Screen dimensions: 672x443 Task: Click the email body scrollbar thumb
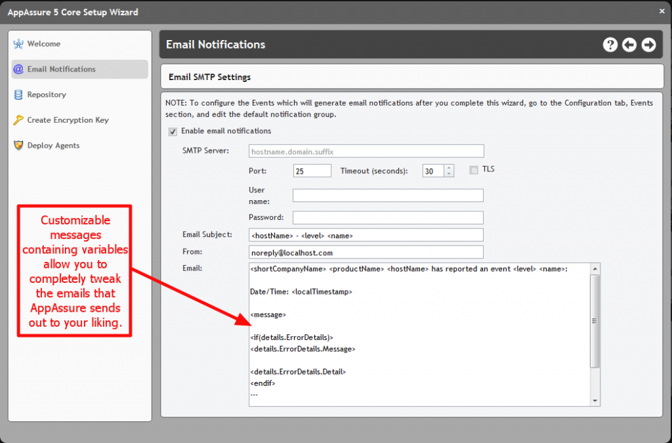click(595, 321)
